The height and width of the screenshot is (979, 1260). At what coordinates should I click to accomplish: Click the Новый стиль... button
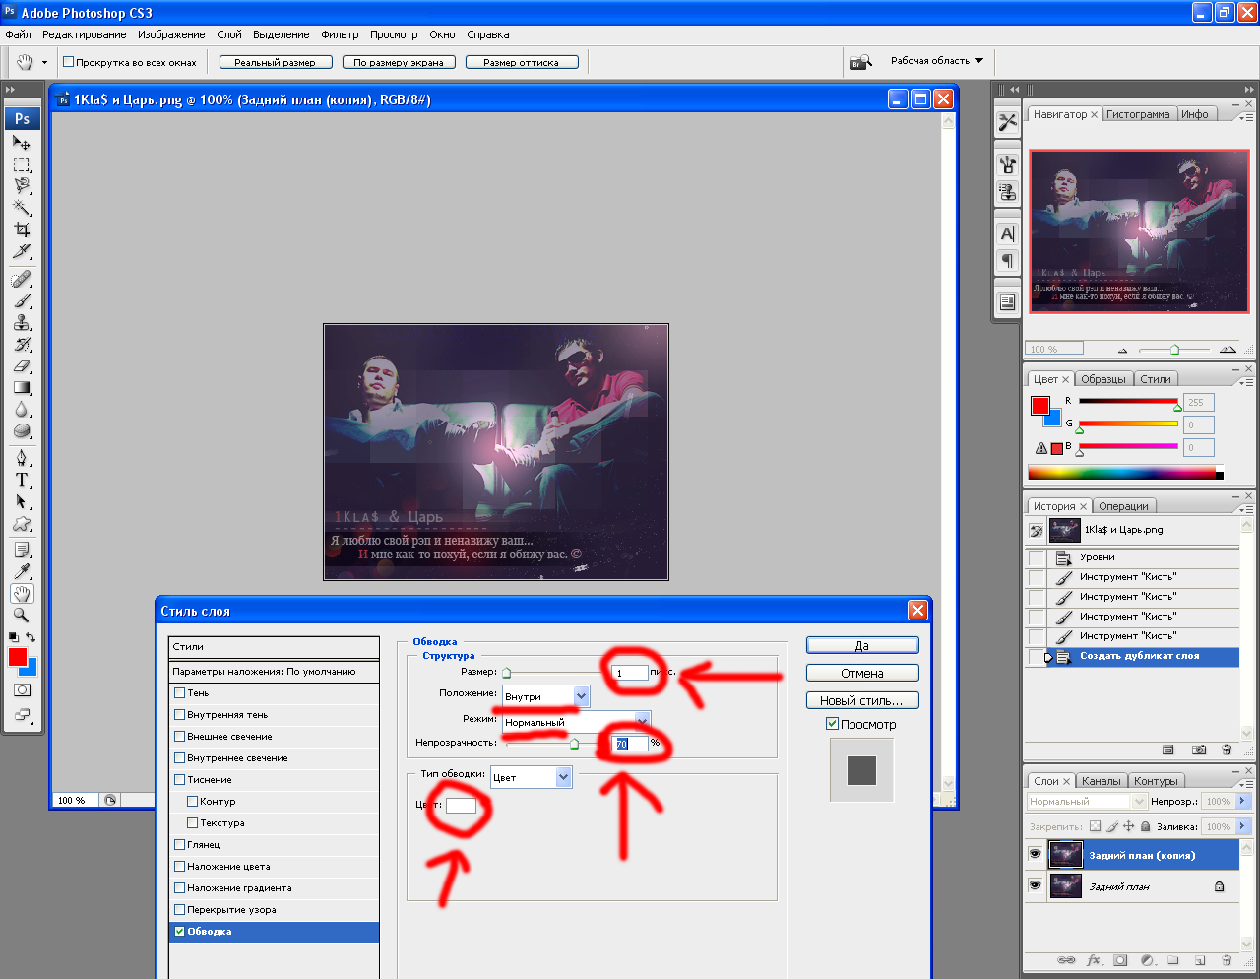coord(861,701)
